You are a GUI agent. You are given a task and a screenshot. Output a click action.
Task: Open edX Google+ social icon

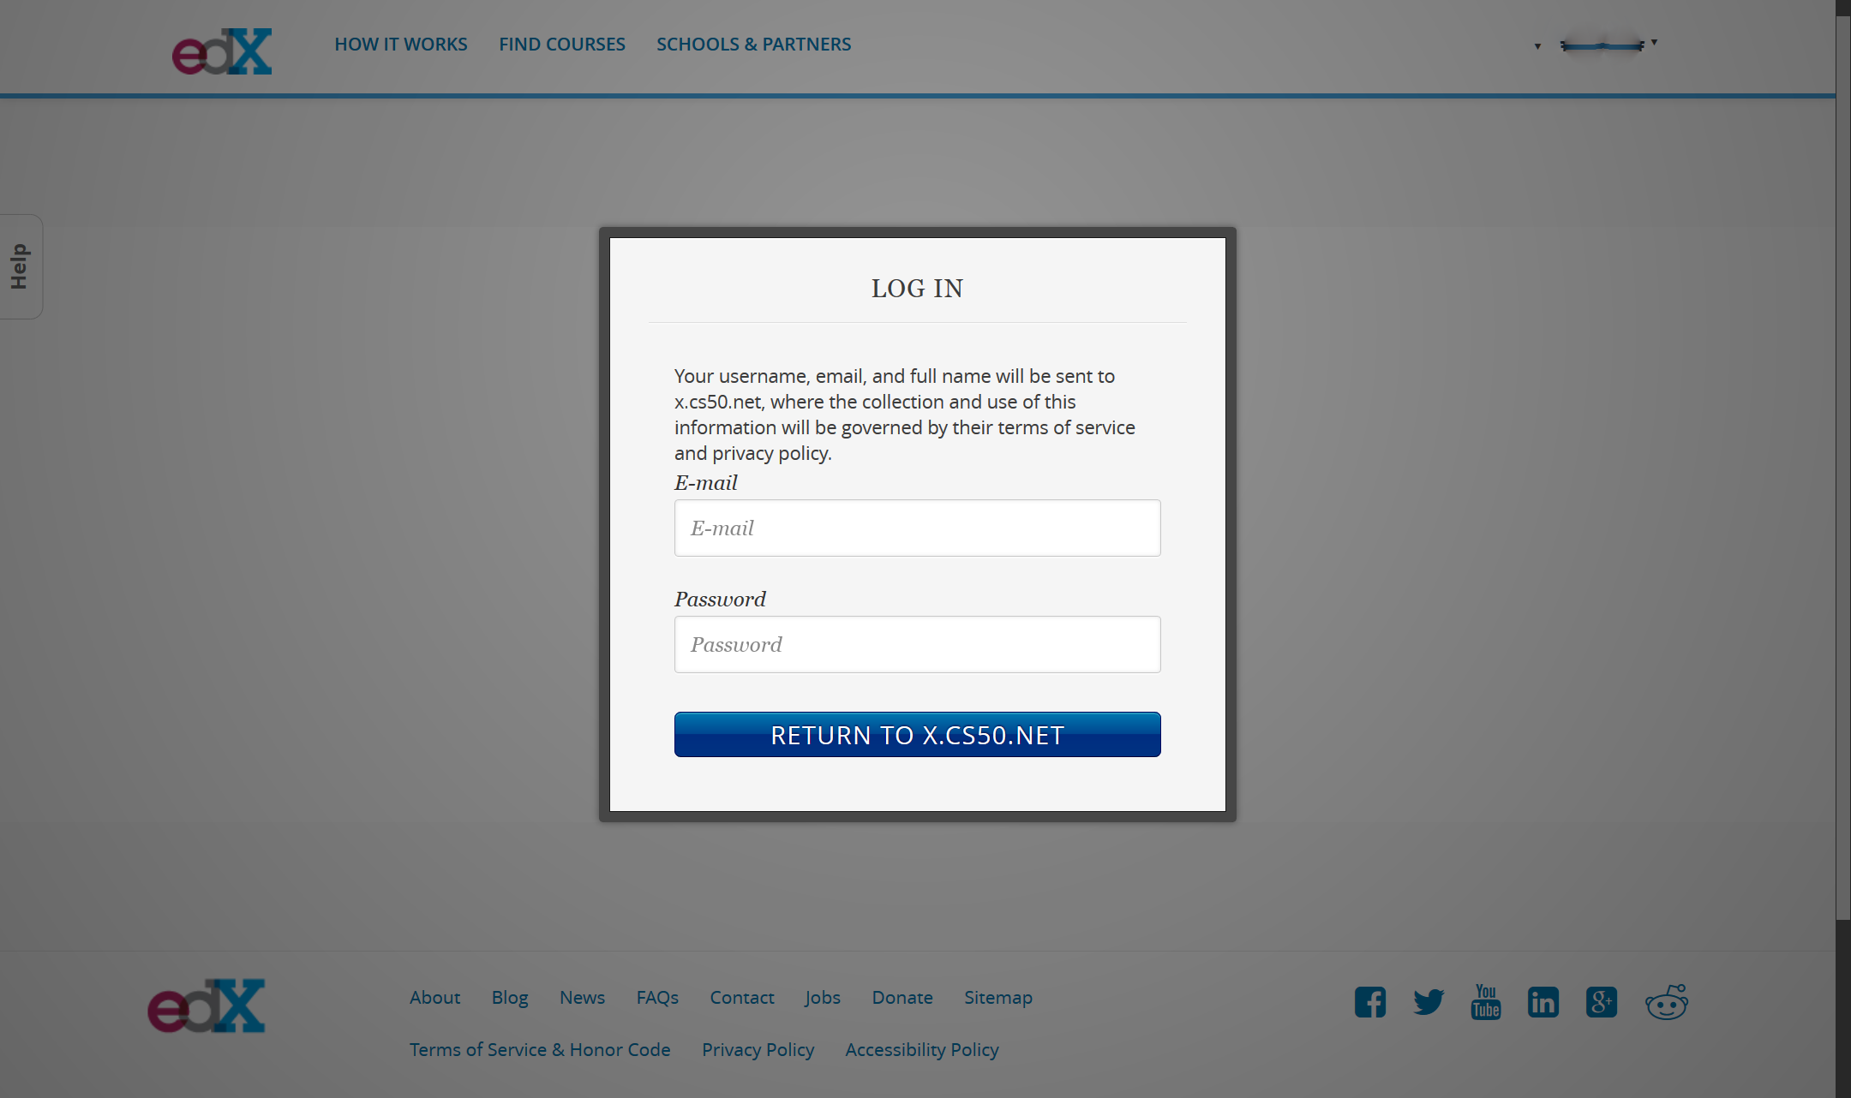1602,1003
